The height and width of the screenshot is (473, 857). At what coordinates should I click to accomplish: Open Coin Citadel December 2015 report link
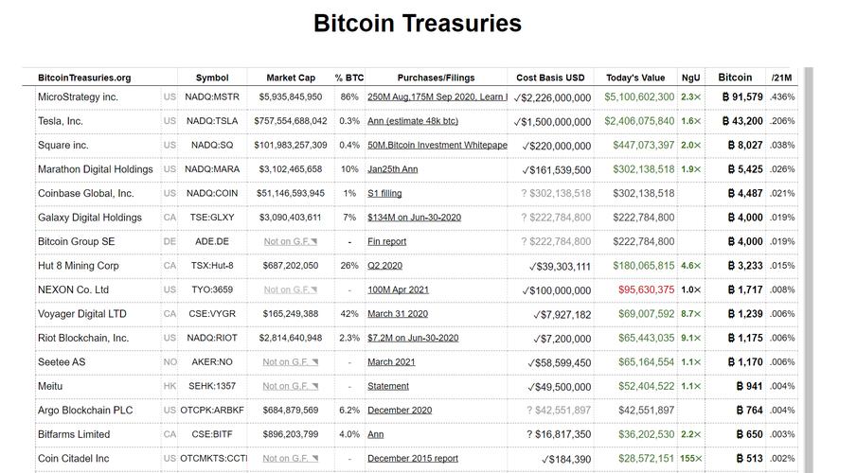click(x=413, y=458)
